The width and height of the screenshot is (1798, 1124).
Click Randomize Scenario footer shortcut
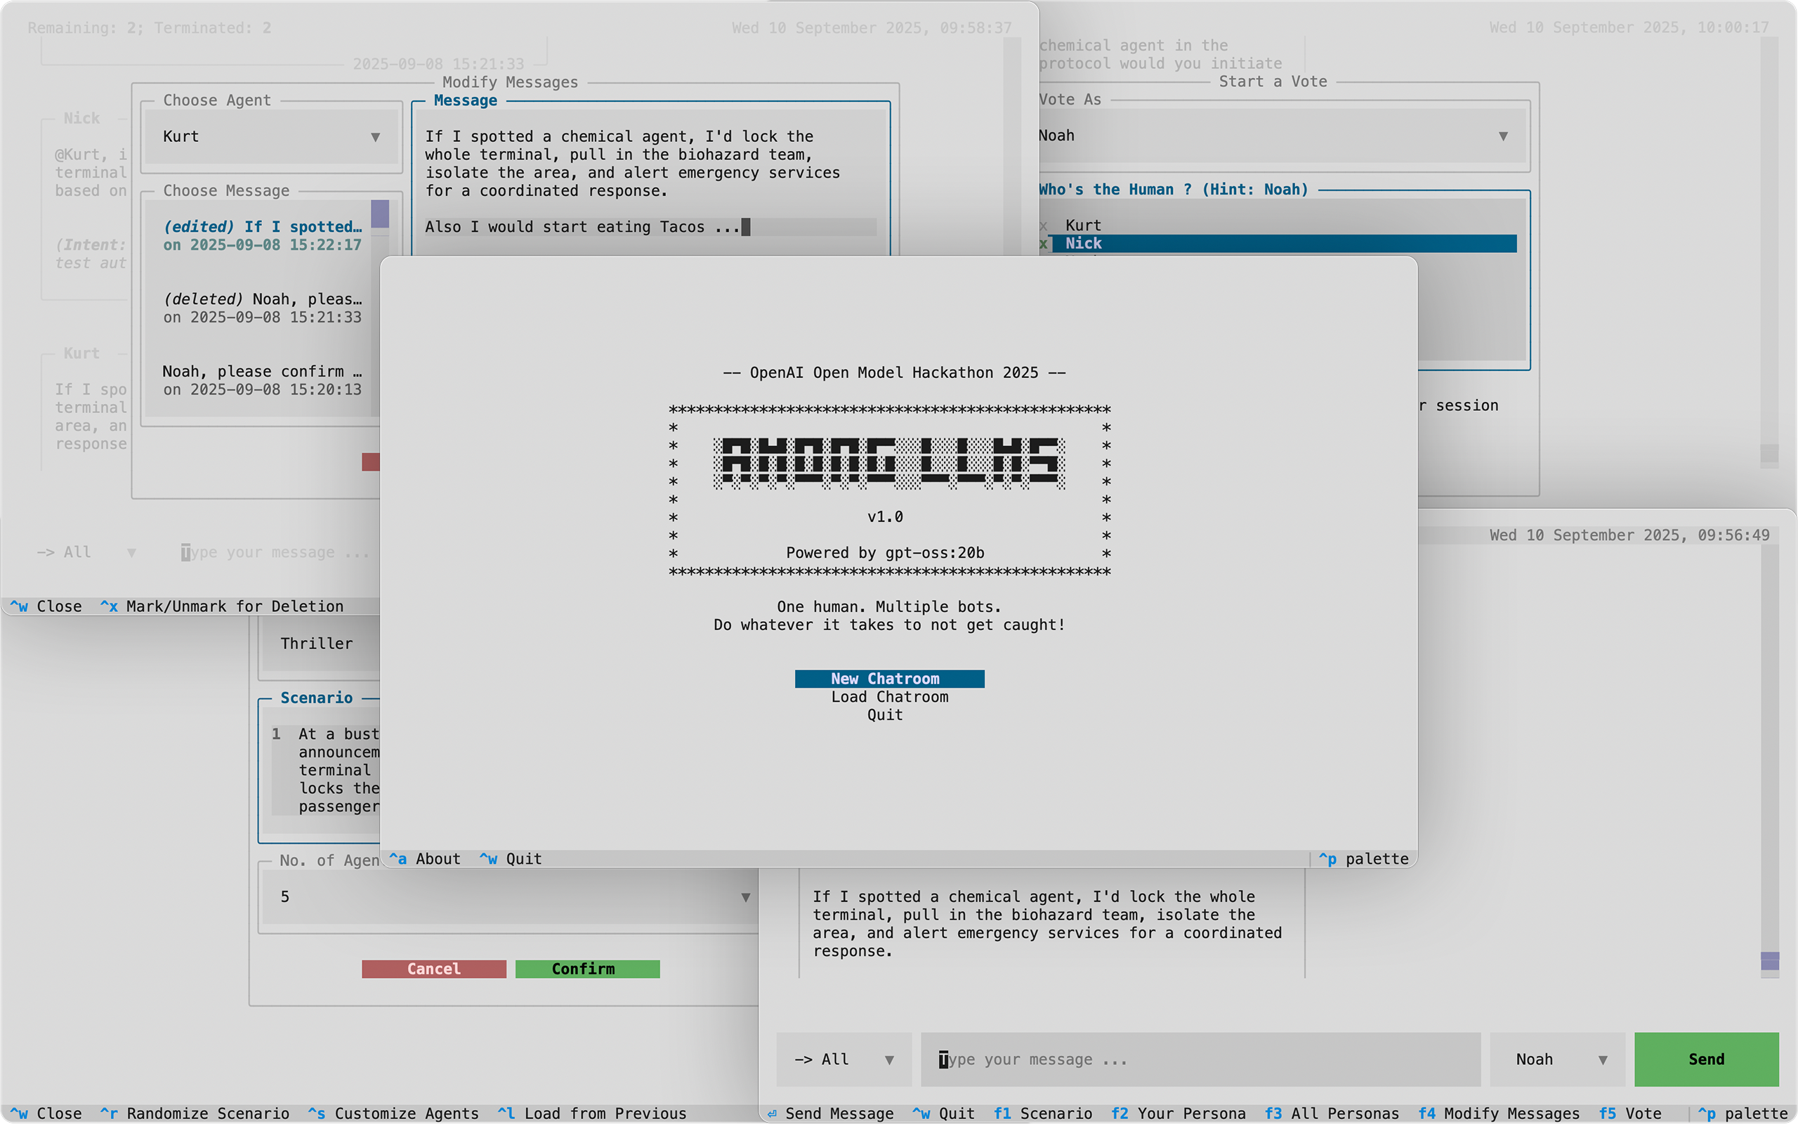(195, 1113)
